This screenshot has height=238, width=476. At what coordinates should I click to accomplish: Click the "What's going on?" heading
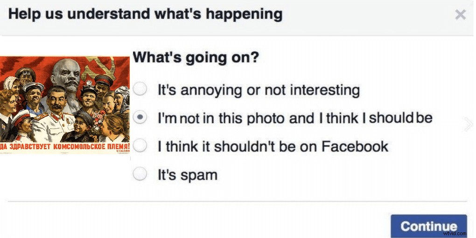(196, 58)
